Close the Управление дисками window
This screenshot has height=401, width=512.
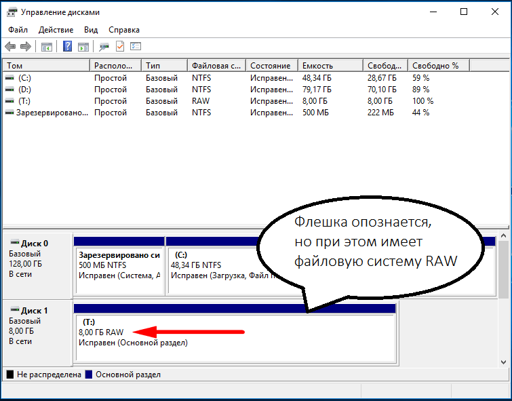click(494, 12)
